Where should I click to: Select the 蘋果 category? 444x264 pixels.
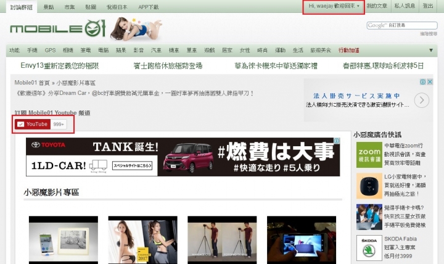click(x=121, y=51)
